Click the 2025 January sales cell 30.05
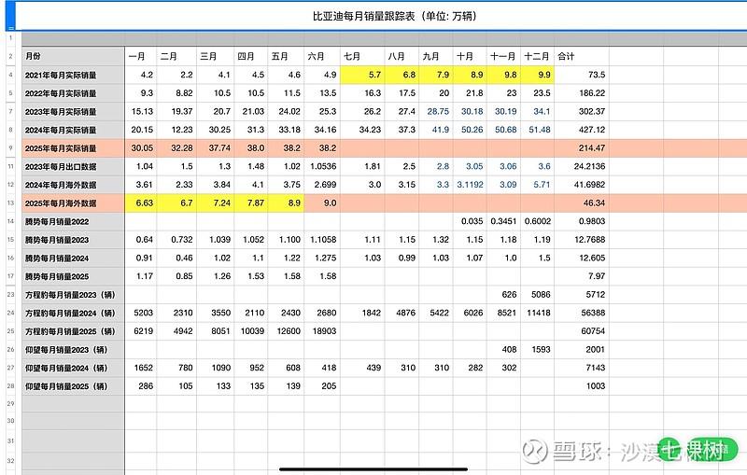The height and width of the screenshot is (475, 747). 141,148
